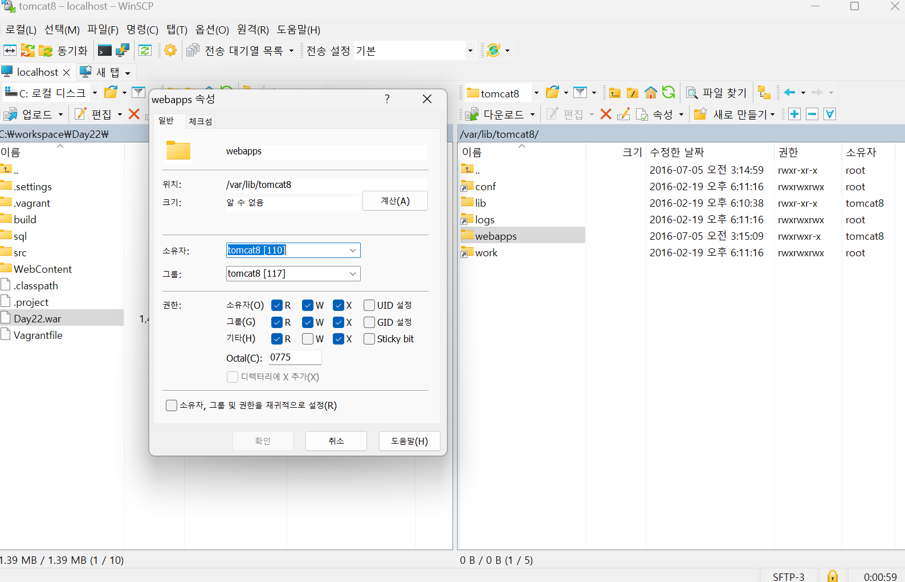This screenshot has width=905, height=582.
Task: Click the invert selection icon in remote toolbar
Action: 830,114
